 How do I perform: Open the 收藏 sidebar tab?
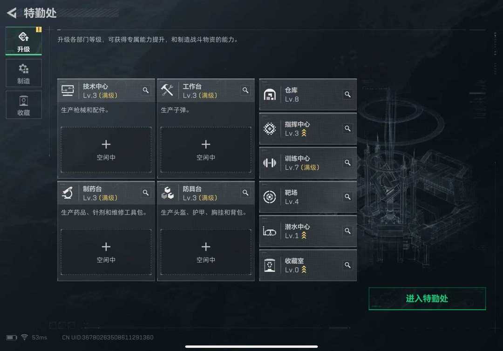[x=23, y=105]
